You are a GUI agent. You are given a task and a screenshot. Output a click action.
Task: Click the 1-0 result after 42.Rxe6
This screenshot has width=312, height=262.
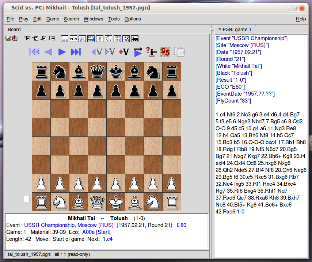tap(241, 212)
